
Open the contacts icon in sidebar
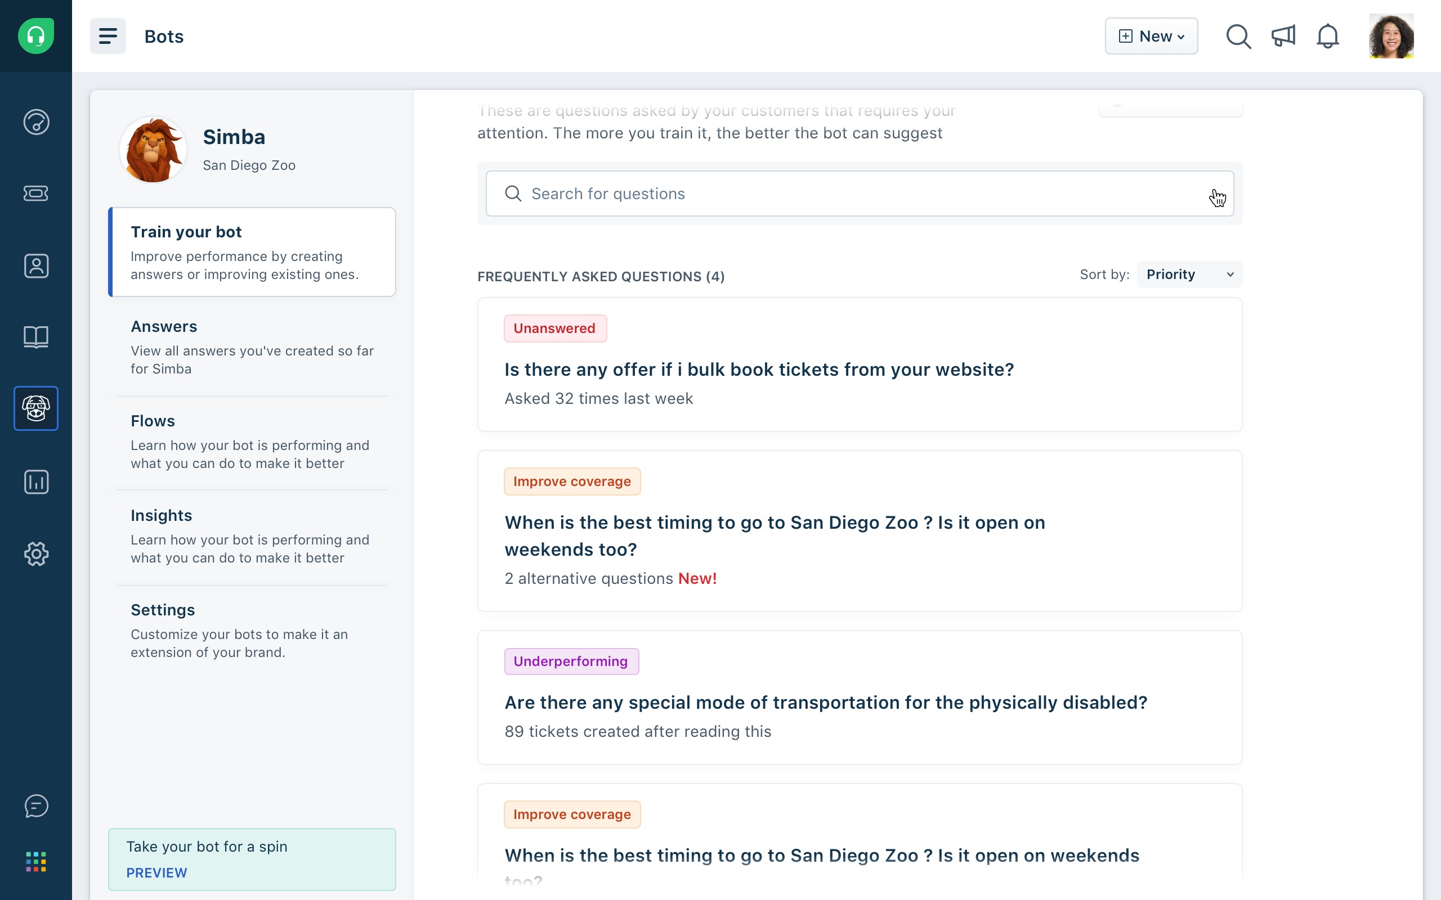click(x=35, y=265)
